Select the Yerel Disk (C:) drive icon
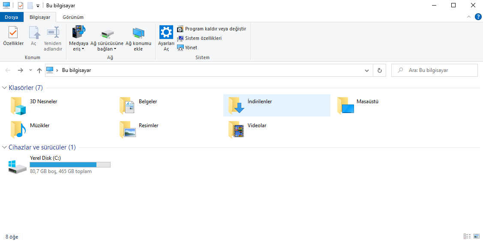The height and width of the screenshot is (242, 483). [17, 167]
